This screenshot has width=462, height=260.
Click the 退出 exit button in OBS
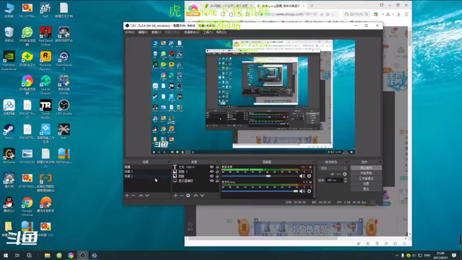[x=366, y=189]
